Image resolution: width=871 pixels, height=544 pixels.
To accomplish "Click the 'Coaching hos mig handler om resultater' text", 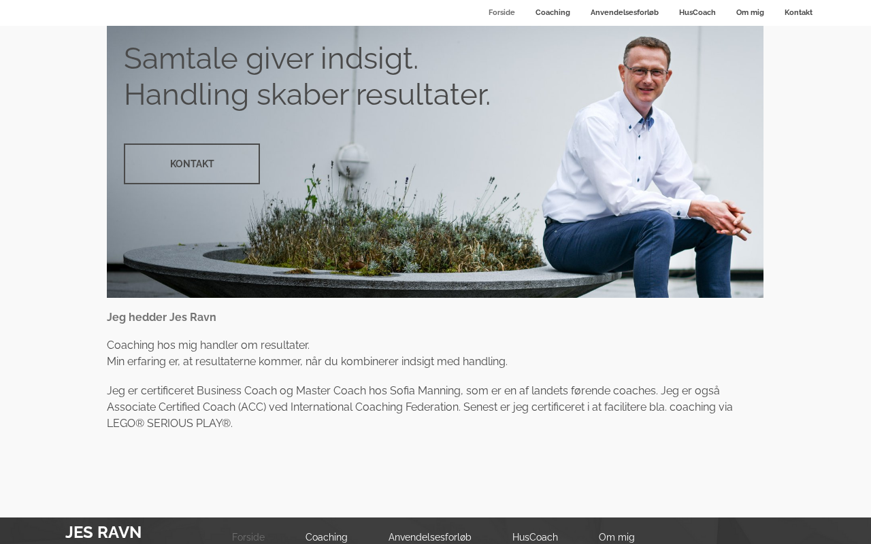I will (x=208, y=345).
